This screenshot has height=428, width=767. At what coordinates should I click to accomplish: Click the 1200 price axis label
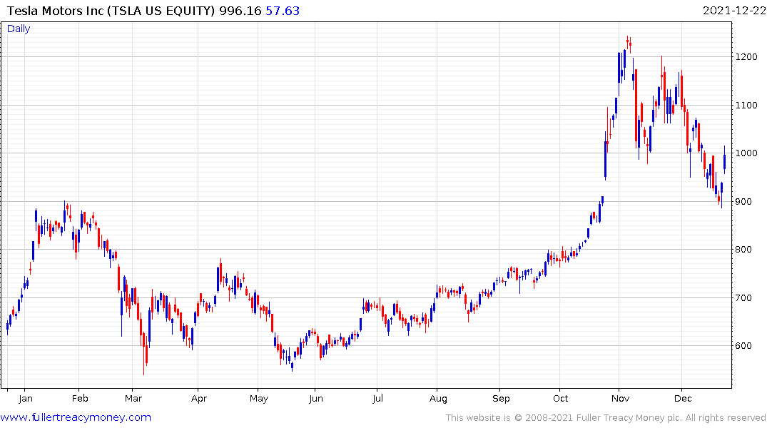click(746, 57)
